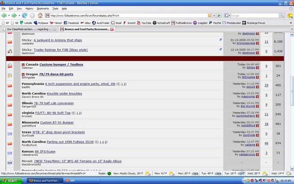
Task: Open the View menu
Action: [19, 8]
